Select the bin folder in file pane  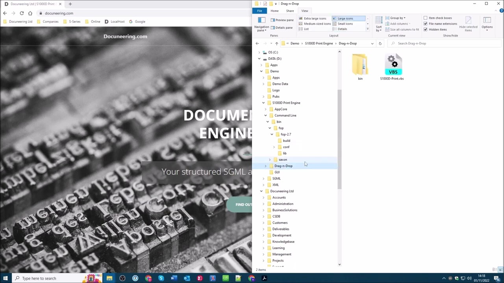point(360,67)
